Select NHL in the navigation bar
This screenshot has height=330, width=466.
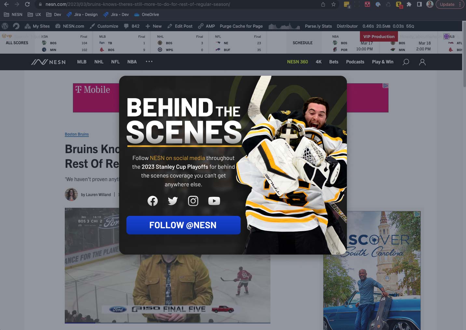99,62
